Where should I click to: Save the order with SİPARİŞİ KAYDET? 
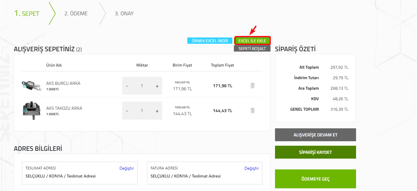(x=316, y=152)
